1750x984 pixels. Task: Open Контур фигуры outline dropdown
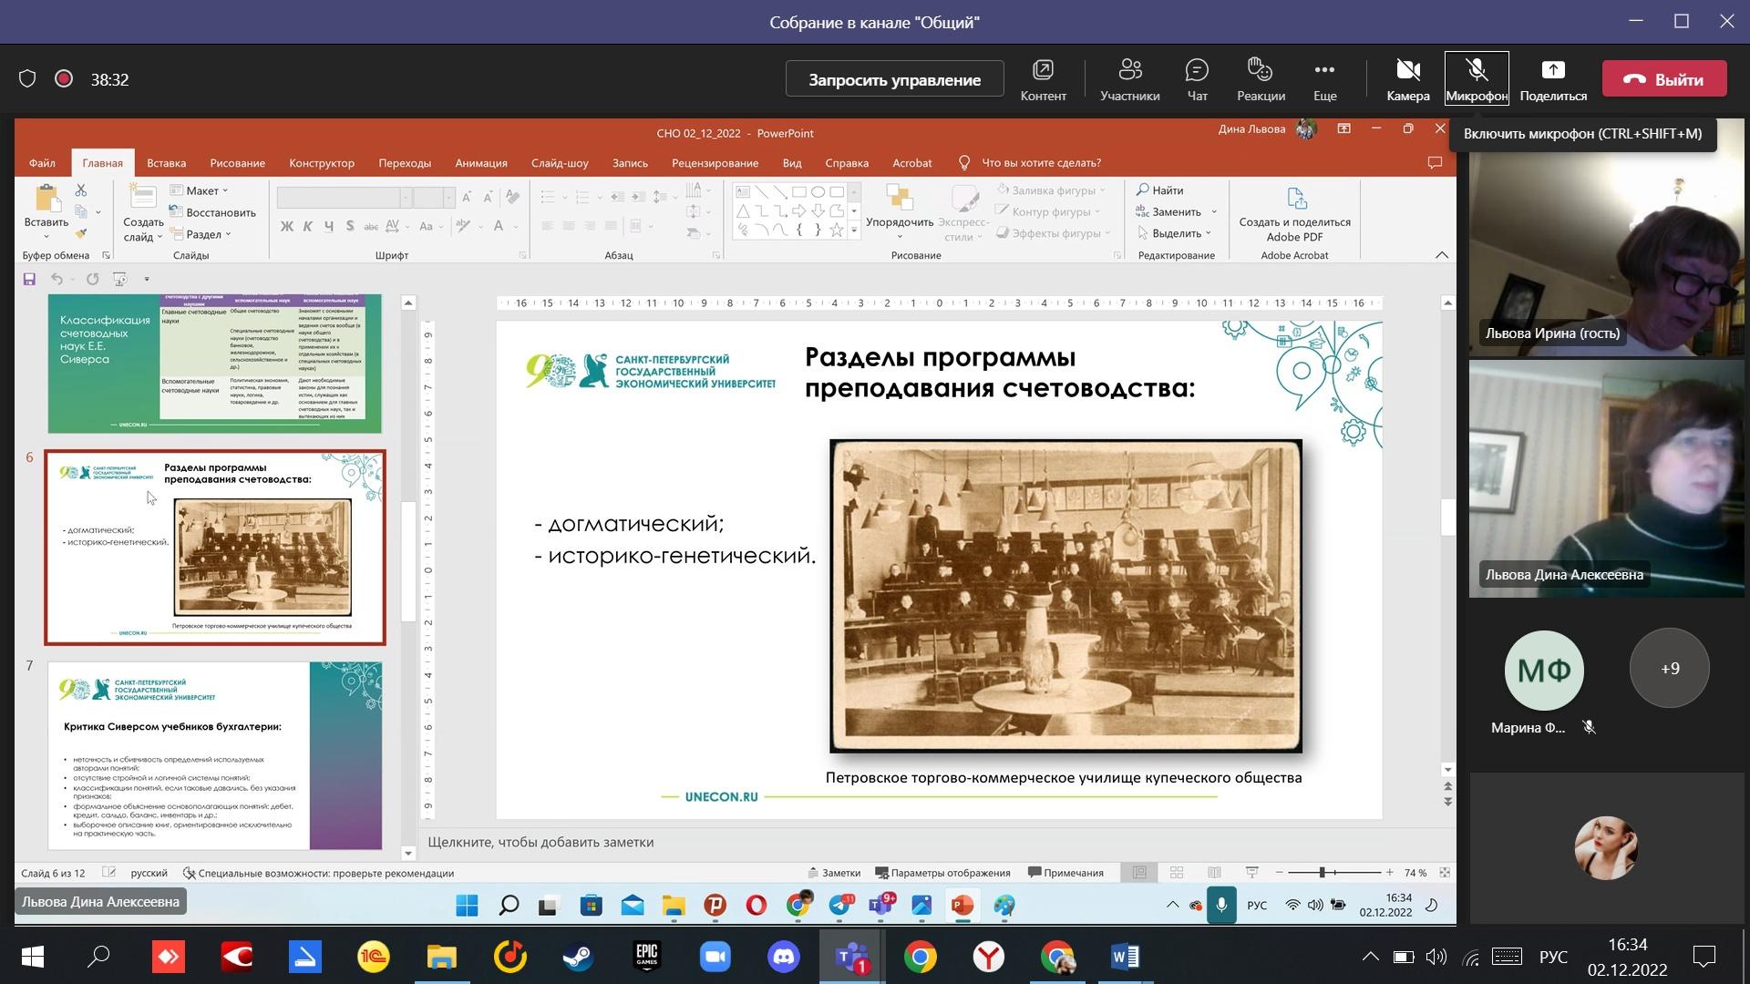[x=1048, y=211]
